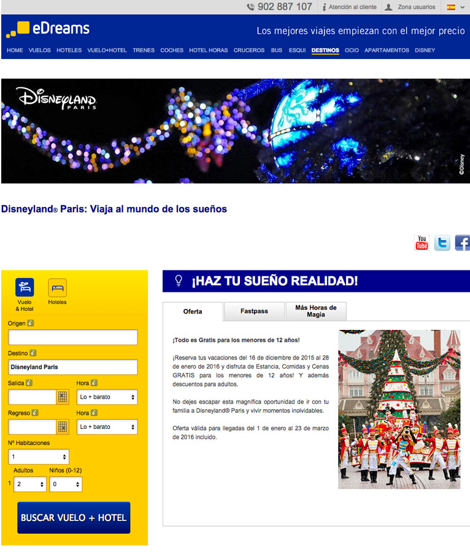Screen dimensions: 470x553
Task: Open APARTAMENTOS in the navigation bar
Action: pyautogui.click(x=387, y=50)
